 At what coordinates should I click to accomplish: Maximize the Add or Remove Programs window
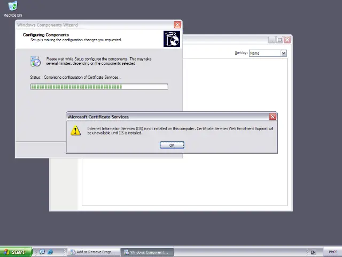click(x=279, y=40)
